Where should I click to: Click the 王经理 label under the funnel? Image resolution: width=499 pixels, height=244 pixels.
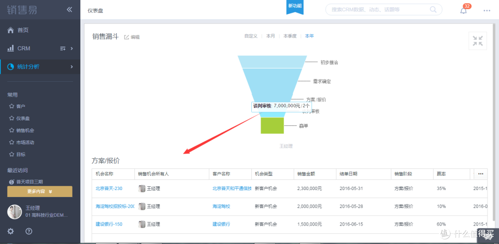tap(286, 146)
